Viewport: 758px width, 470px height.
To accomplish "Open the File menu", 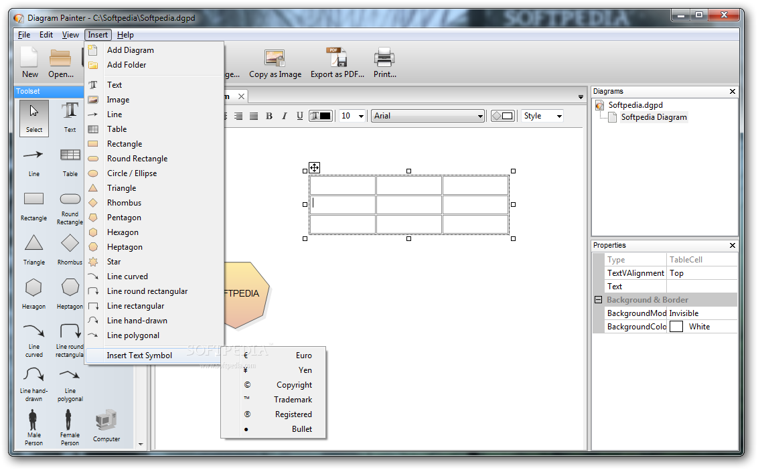I will (24, 35).
